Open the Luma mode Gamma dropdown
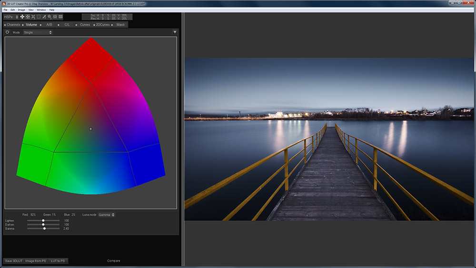The image size is (476, 268). point(106,215)
